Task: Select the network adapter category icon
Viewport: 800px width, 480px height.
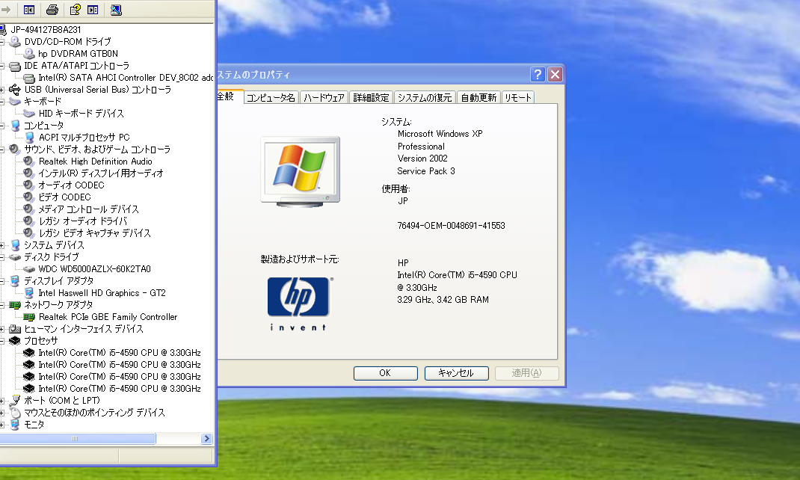Action: click(x=15, y=305)
